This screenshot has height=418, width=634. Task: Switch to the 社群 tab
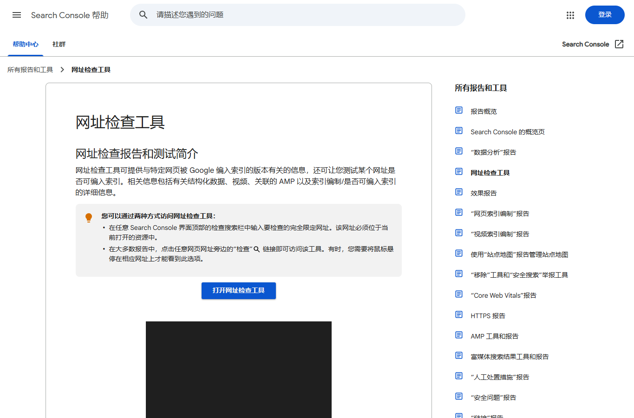coord(59,45)
